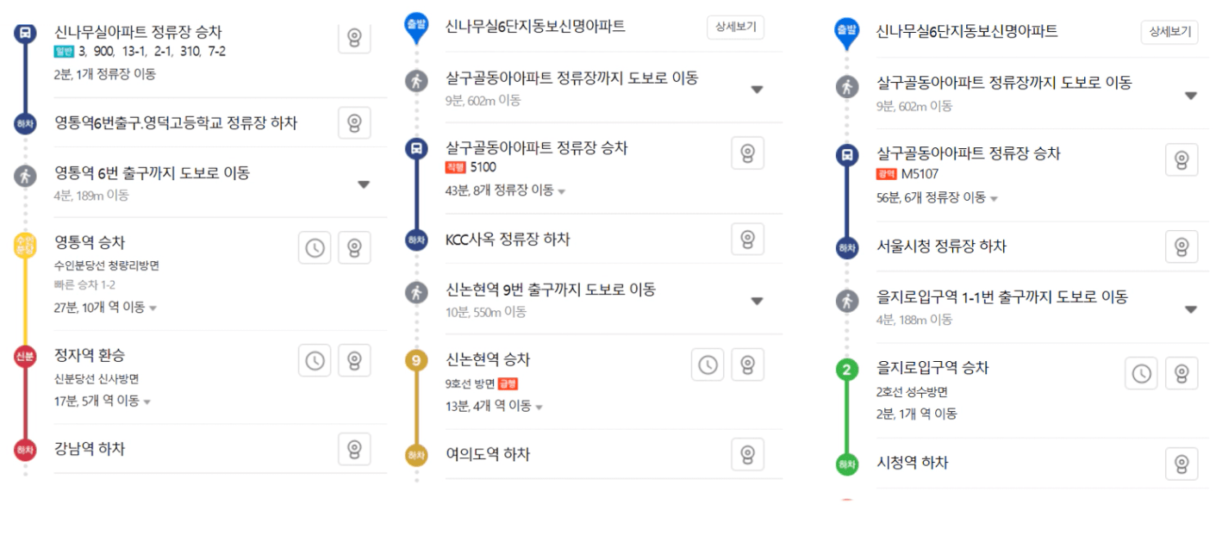Open street view icon for 정자역 환승

pyautogui.click(x=354, y=360)
